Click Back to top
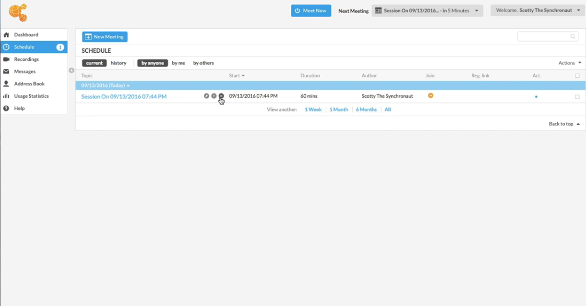The height and width of the screenshot is (306, 586). 564,124
